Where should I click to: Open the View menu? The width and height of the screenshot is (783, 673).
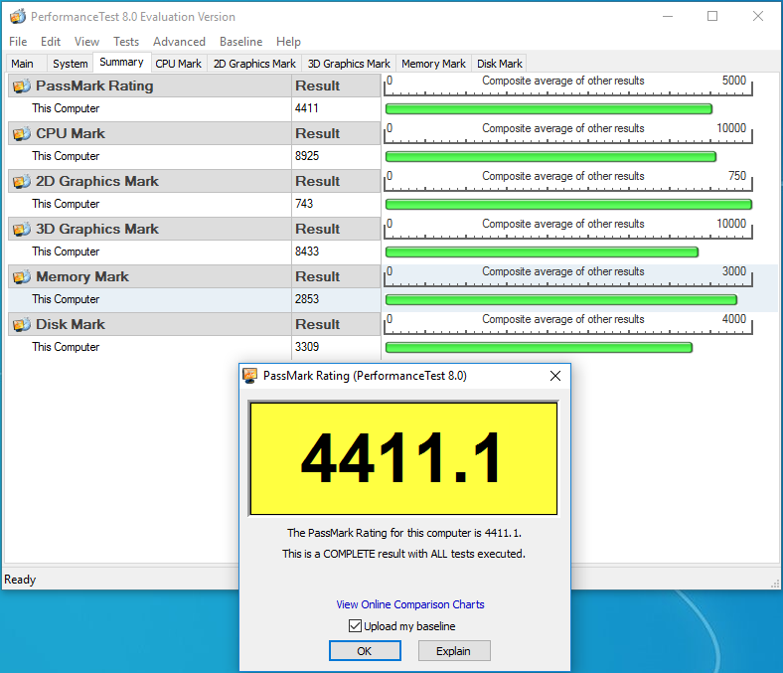(x=86, y=42)
